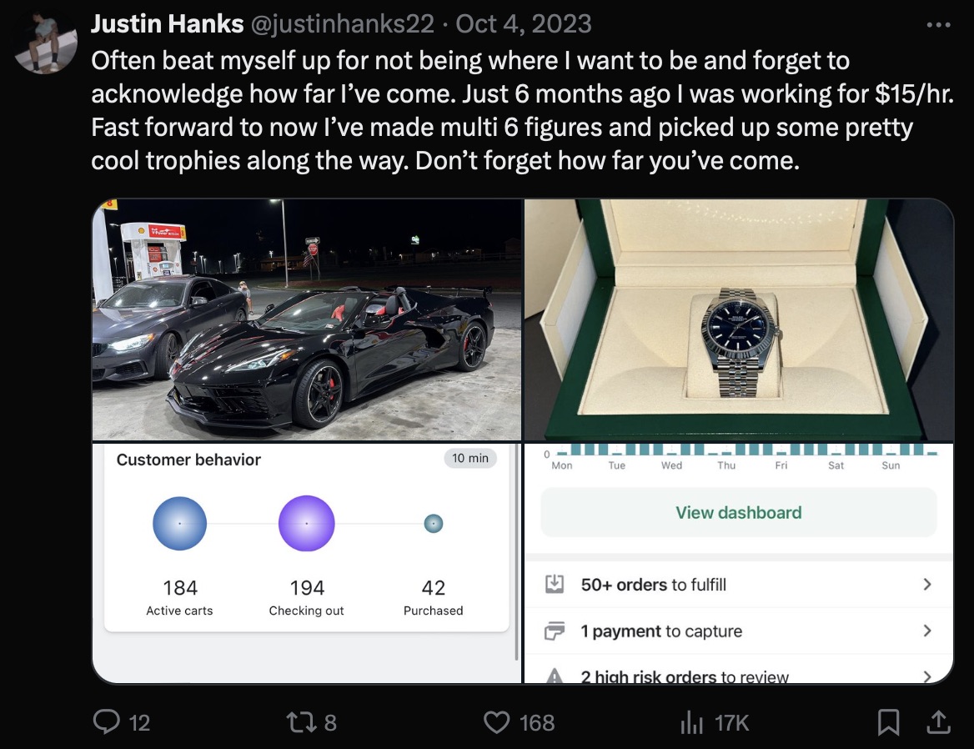Click the repost icon
Screen dimensions: 974x749
298,721
